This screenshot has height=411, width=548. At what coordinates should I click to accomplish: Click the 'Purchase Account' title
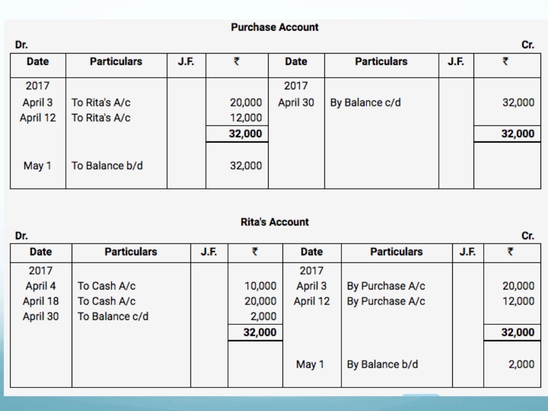(x=275, y=27)
